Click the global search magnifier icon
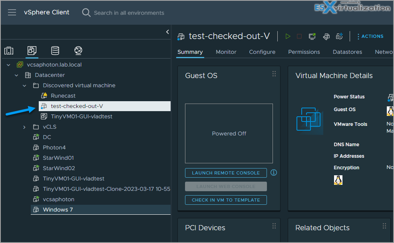The height and width of the screenshot is (243, 394). [x=86, y=12]
